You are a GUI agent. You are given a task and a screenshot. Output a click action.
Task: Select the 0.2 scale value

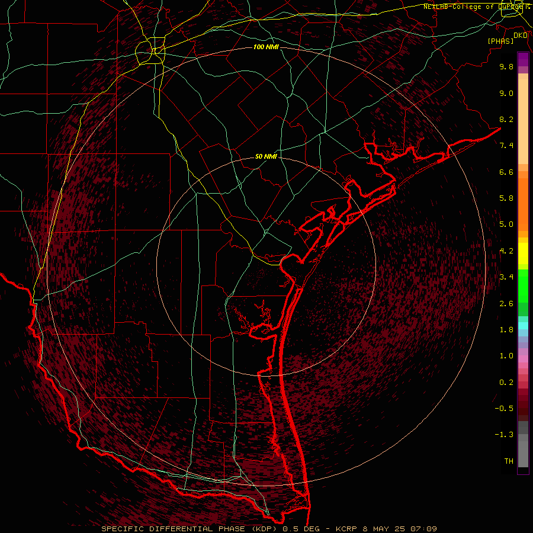pyautogui.click(x=506, y=383)
